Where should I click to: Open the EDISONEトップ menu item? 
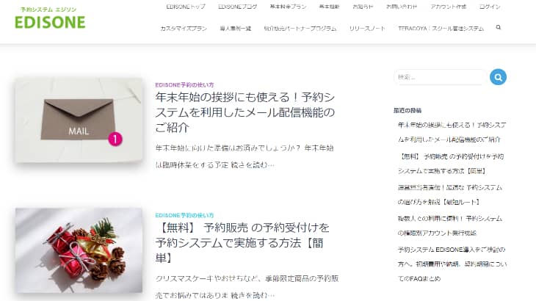point(186,7)
